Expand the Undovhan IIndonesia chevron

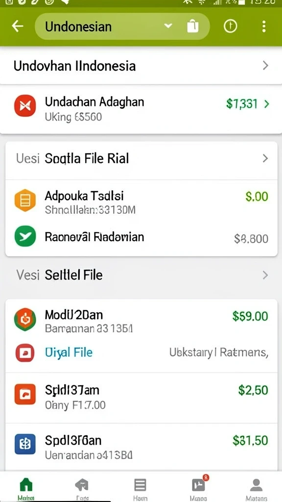point(265,66)
